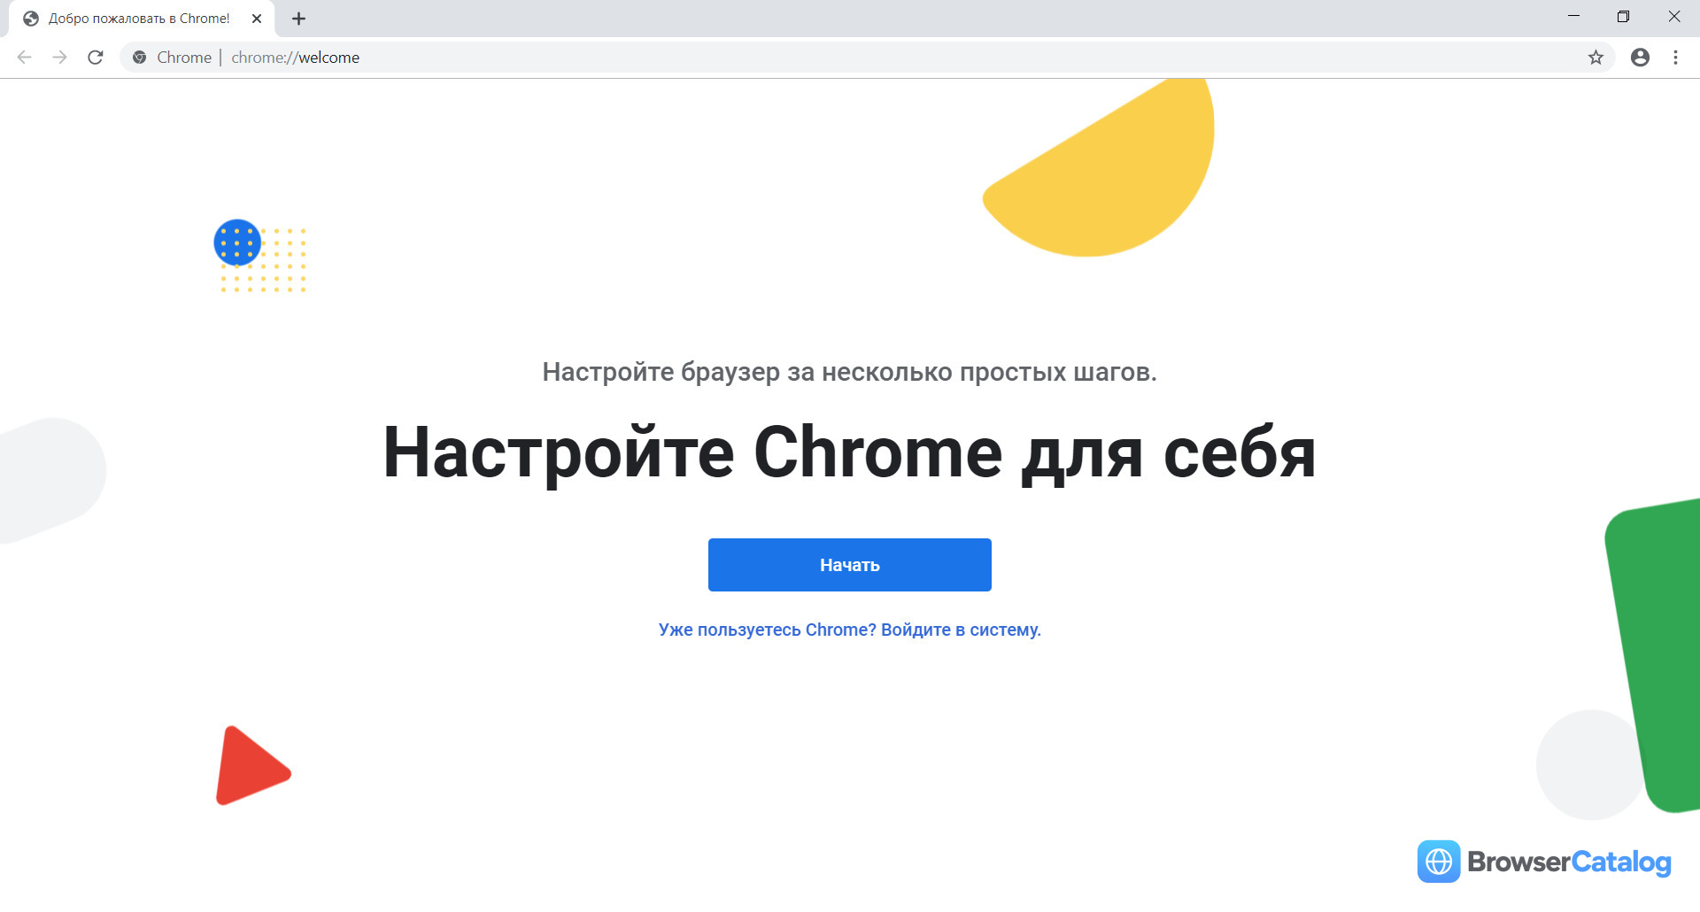1700x912 pixels.
Task: Bookmark this page with the star icon
Action: click(1596, 58)
